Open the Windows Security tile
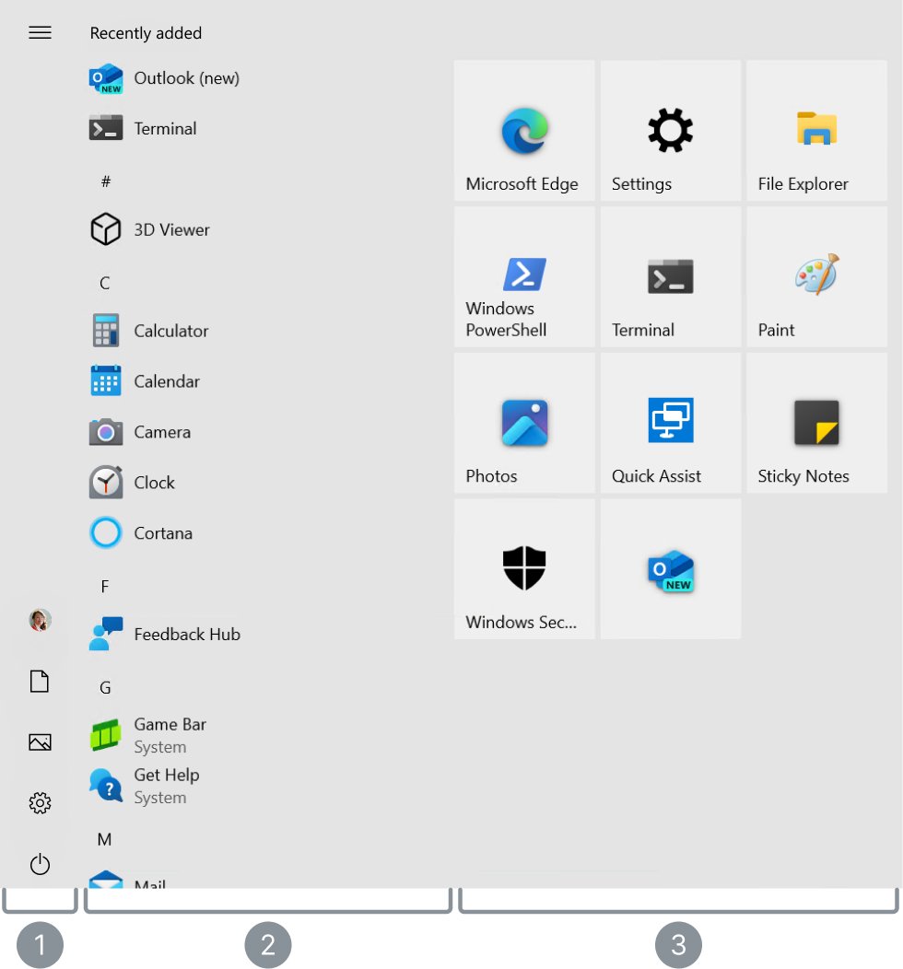 click(x=524, y=569)
